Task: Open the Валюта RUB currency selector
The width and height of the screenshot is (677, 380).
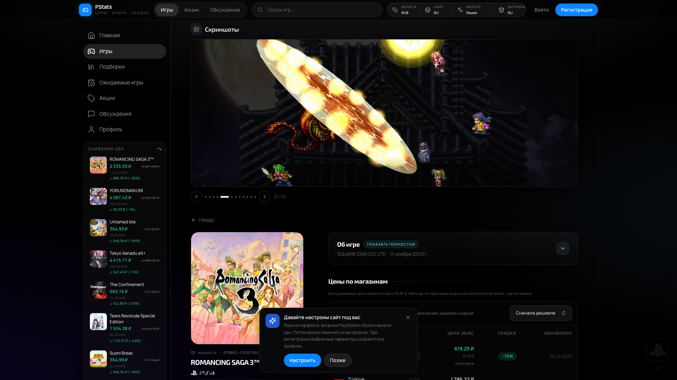Action: point(404,10)
